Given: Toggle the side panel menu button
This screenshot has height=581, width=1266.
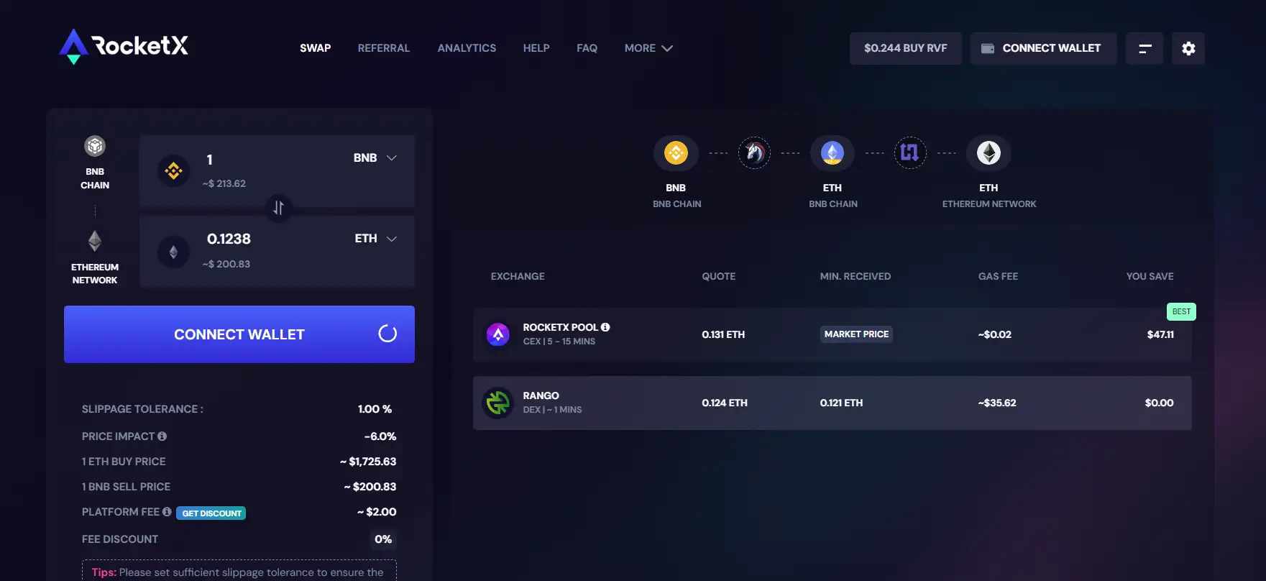Looking at the screenshot, I should [x=1144, y=48].
